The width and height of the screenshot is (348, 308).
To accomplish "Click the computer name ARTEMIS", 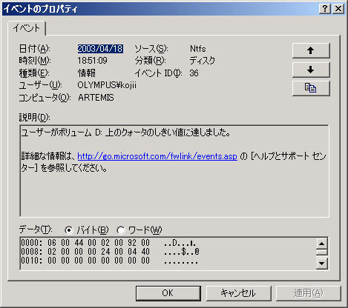I will (96, 98).
